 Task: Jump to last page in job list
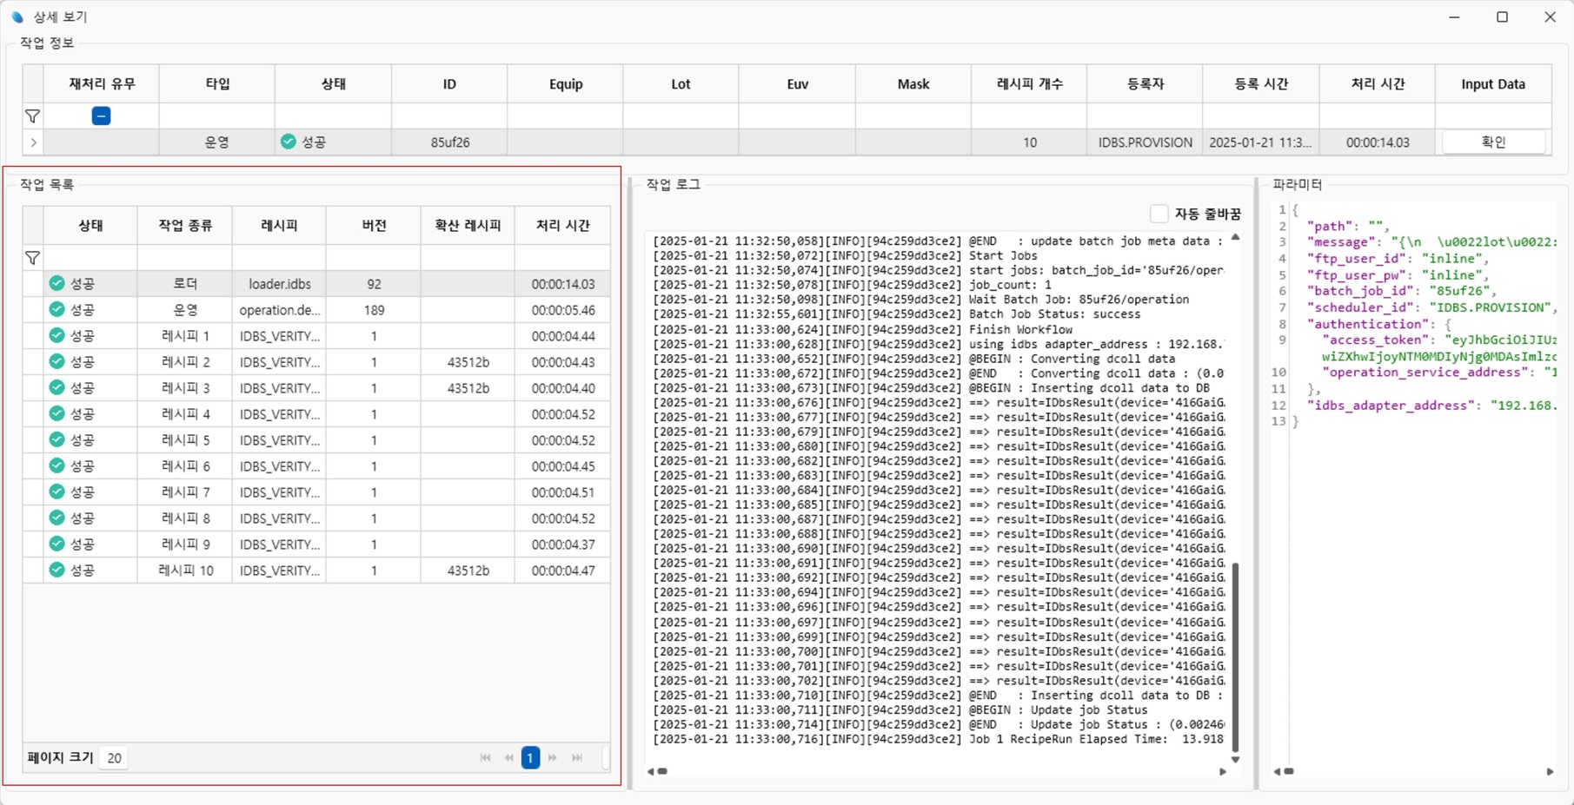click(x=577, y=758)
